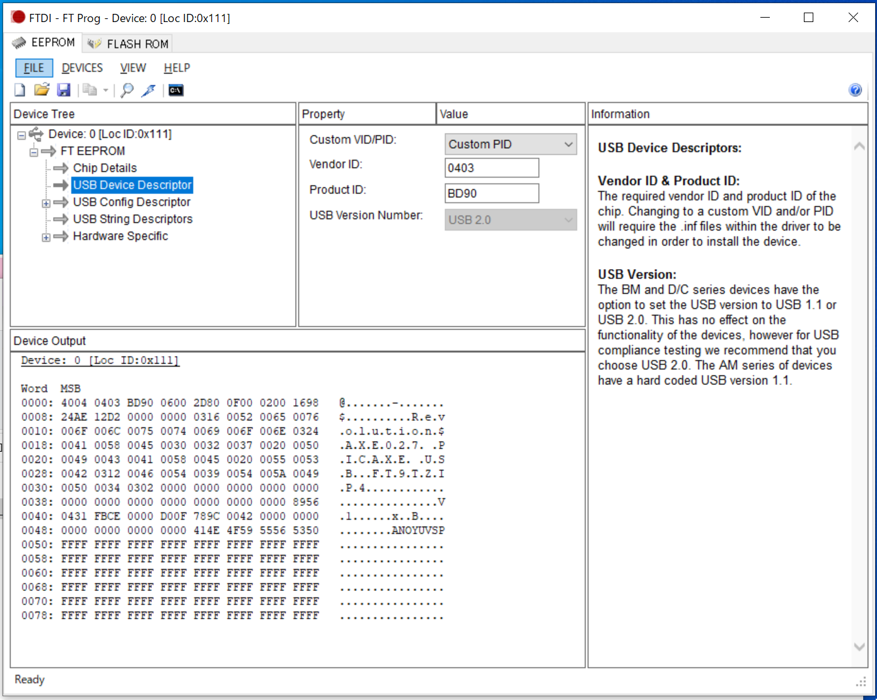The height and width of the screenshot is (700, 877).
Task: Open the DEVICES menu
Action: 82,68
